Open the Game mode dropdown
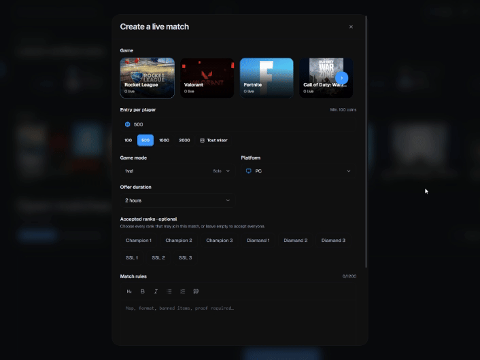Screen dimensions: 480x360 177,171
